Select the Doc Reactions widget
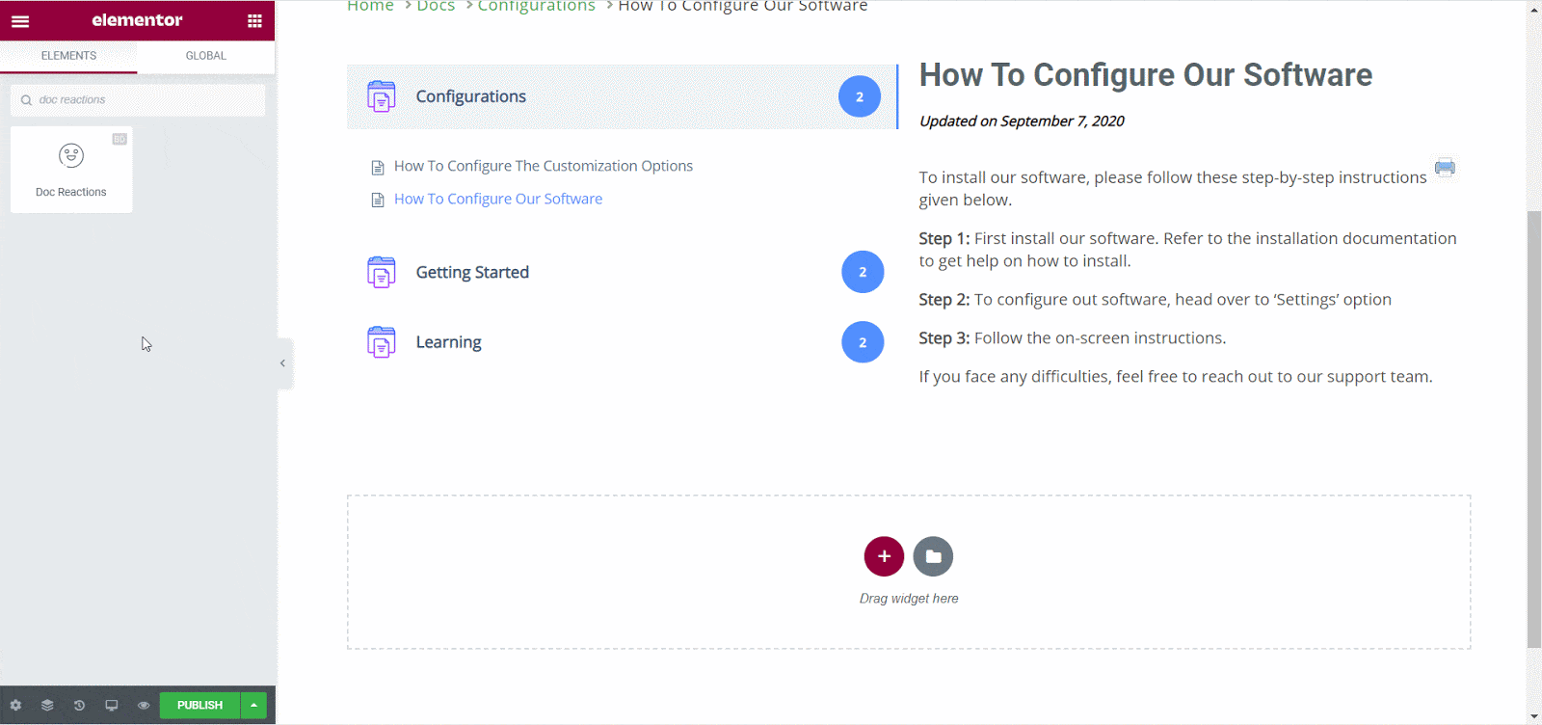Viewport: 1542px width, 725px height. coord(71,170)
